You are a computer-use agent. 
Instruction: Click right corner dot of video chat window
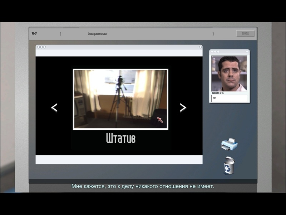click(247, 52)
